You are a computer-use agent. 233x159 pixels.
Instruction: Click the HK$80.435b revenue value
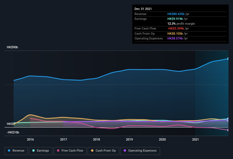point(176,14)
